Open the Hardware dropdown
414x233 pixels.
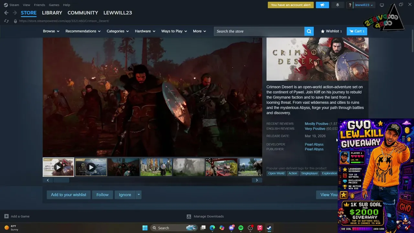145,31
